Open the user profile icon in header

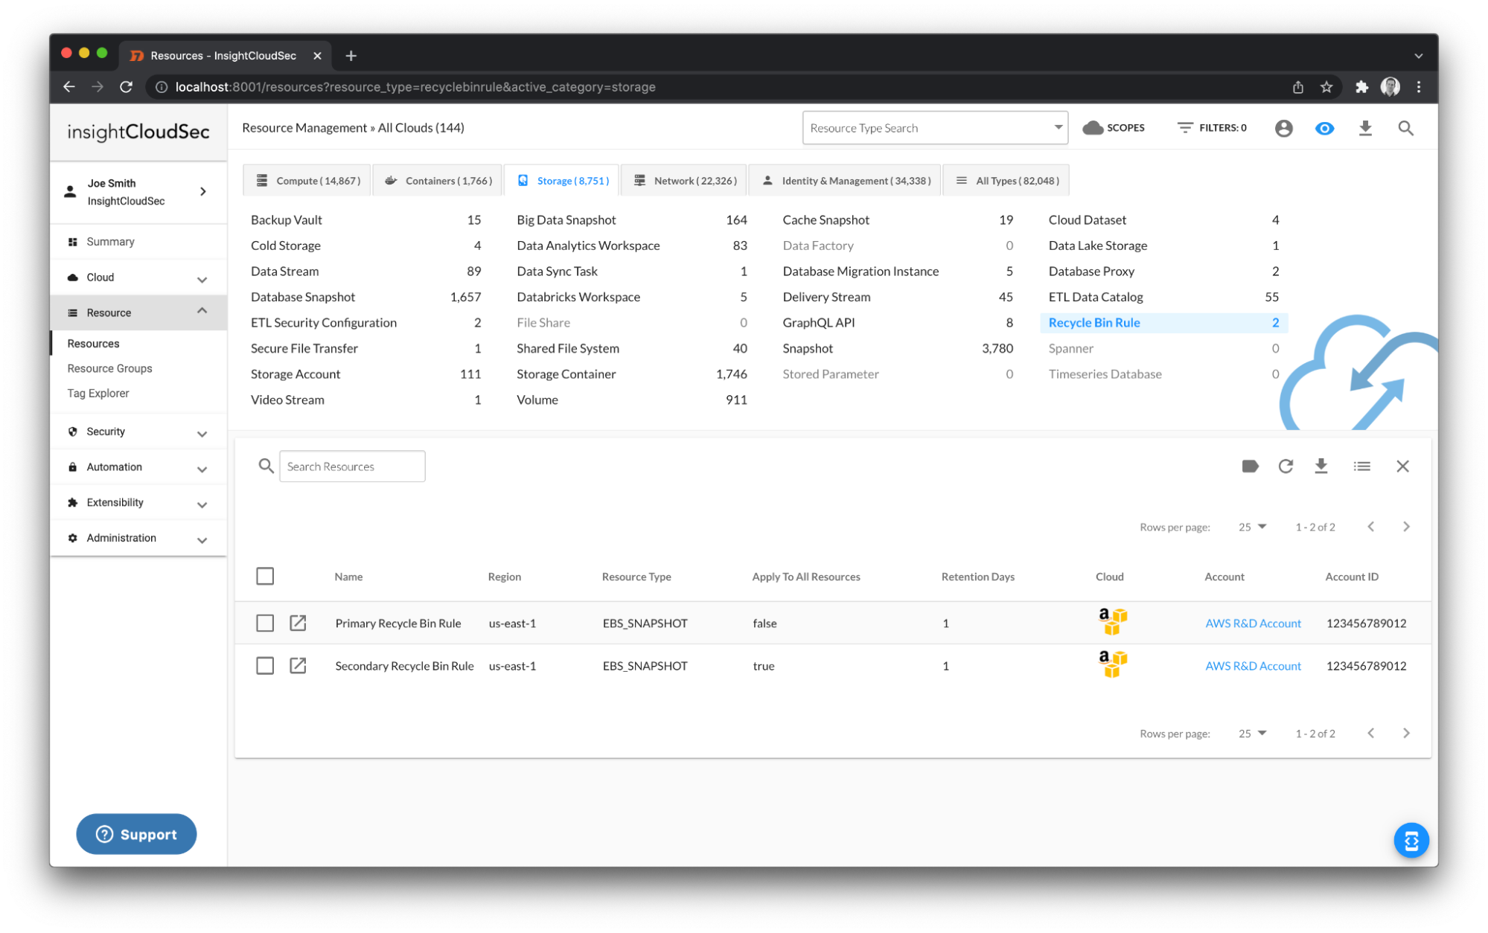click(1283, 128)
